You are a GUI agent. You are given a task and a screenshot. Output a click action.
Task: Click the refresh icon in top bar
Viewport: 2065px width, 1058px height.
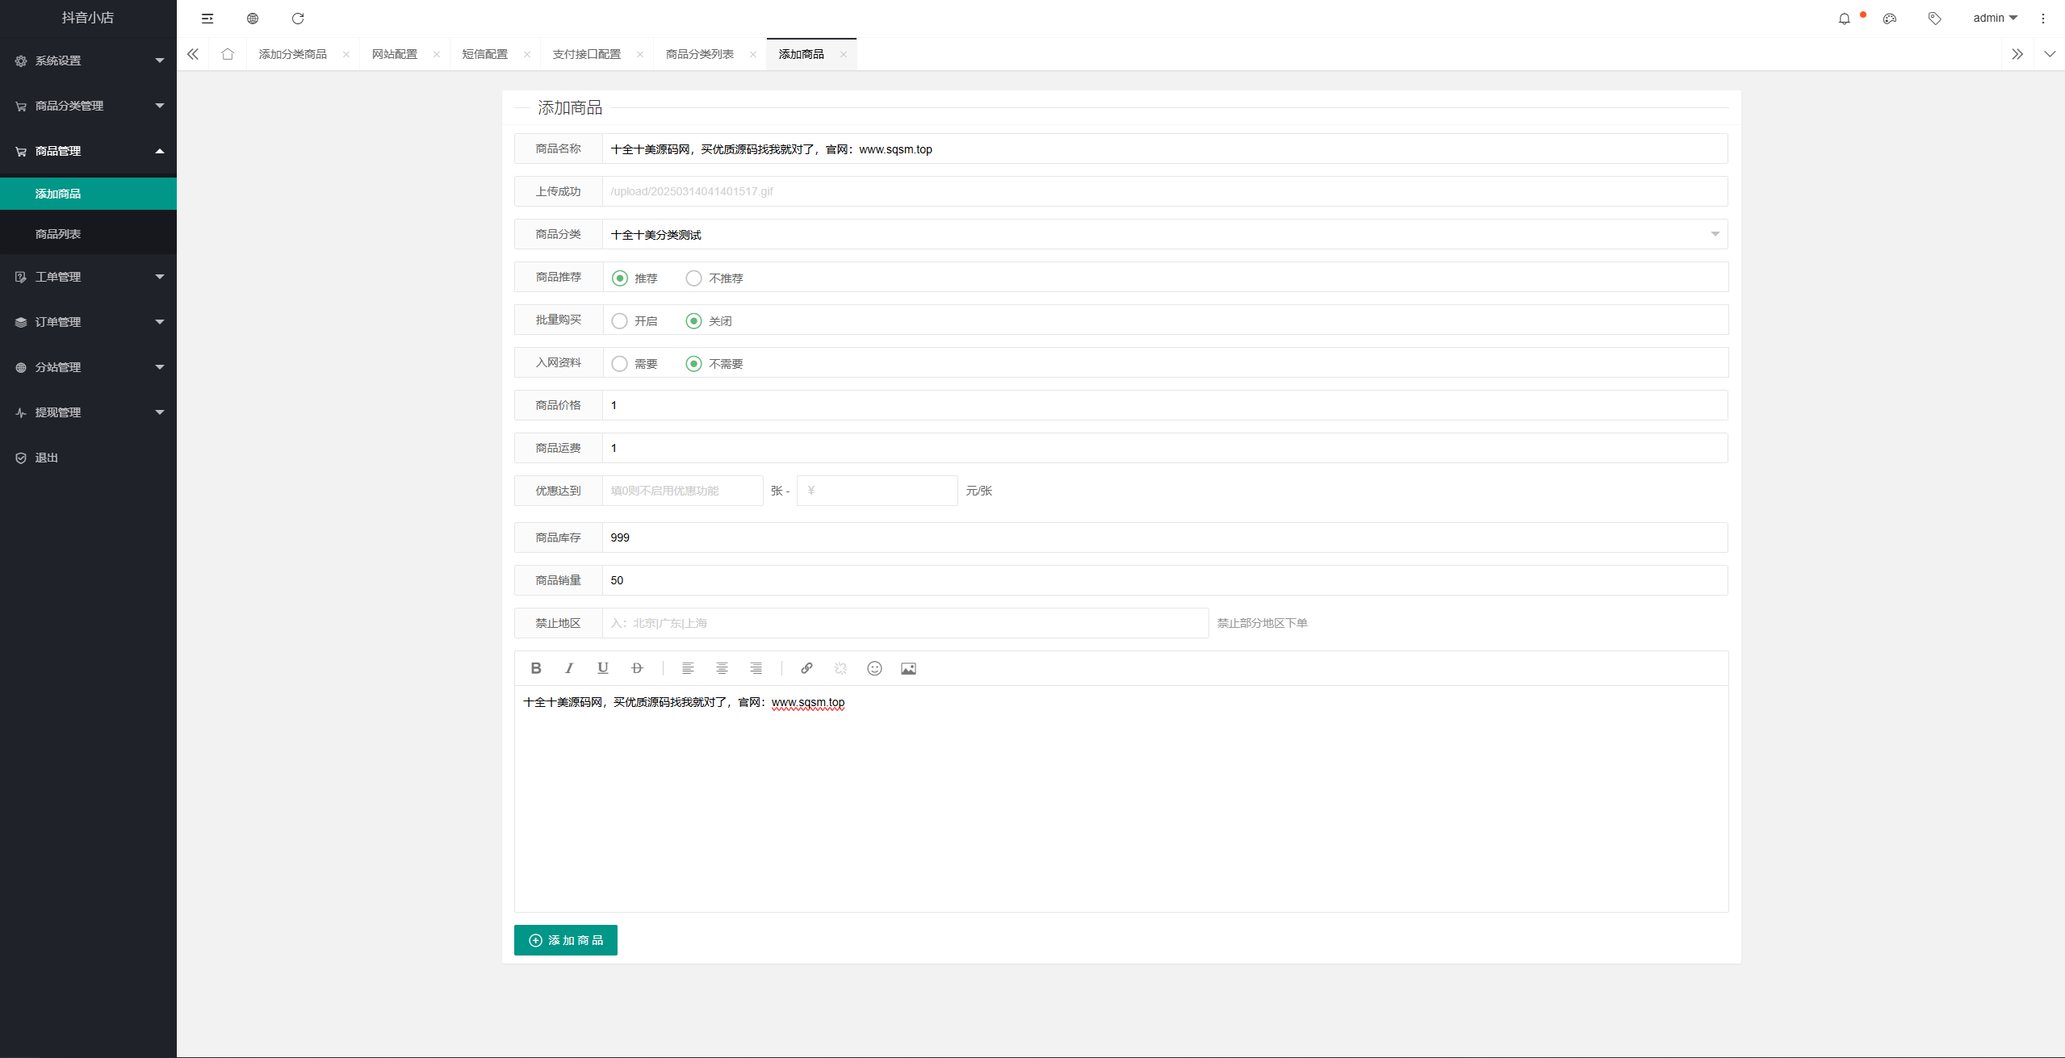(298, 19)
